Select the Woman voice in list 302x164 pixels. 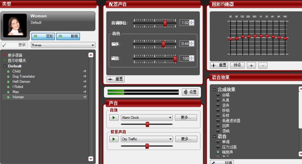[45, 97]
